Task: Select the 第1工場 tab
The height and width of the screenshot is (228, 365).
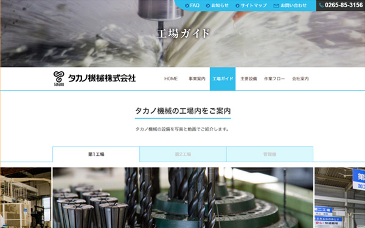Action: (96, 154)
